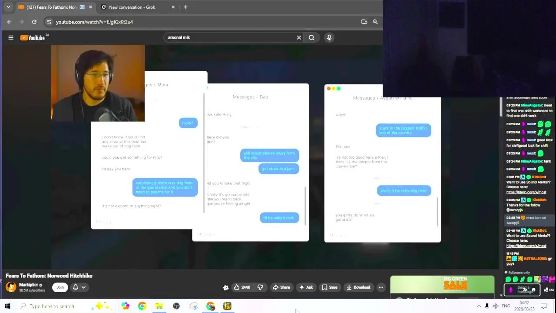Show hidden system tray icons
Screen dimensions: 556x313
(479, 306)
